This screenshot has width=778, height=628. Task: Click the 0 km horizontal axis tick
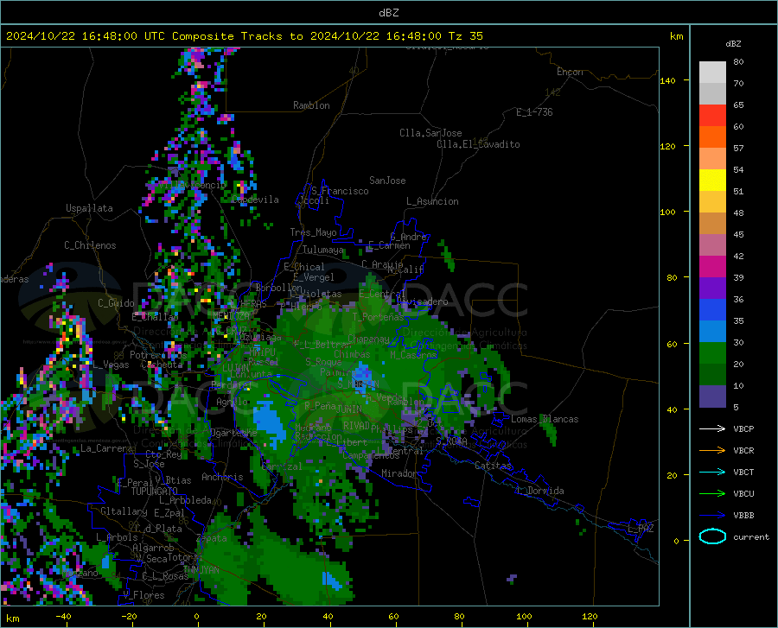point(196,616)
